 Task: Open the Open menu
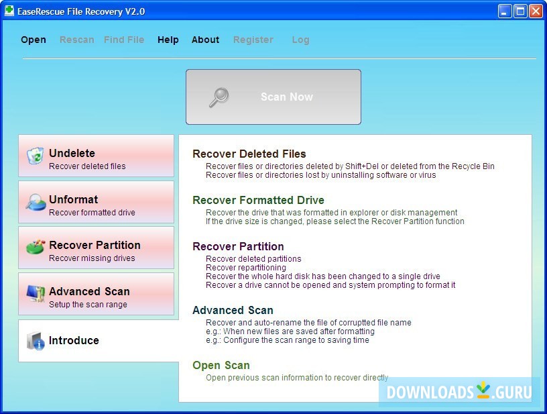(34, 40)
